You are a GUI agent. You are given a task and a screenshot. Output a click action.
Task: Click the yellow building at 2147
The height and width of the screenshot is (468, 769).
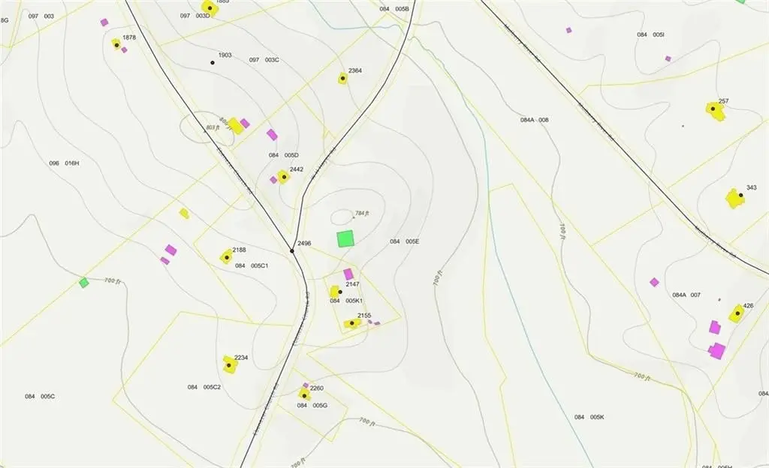(336, 292)
